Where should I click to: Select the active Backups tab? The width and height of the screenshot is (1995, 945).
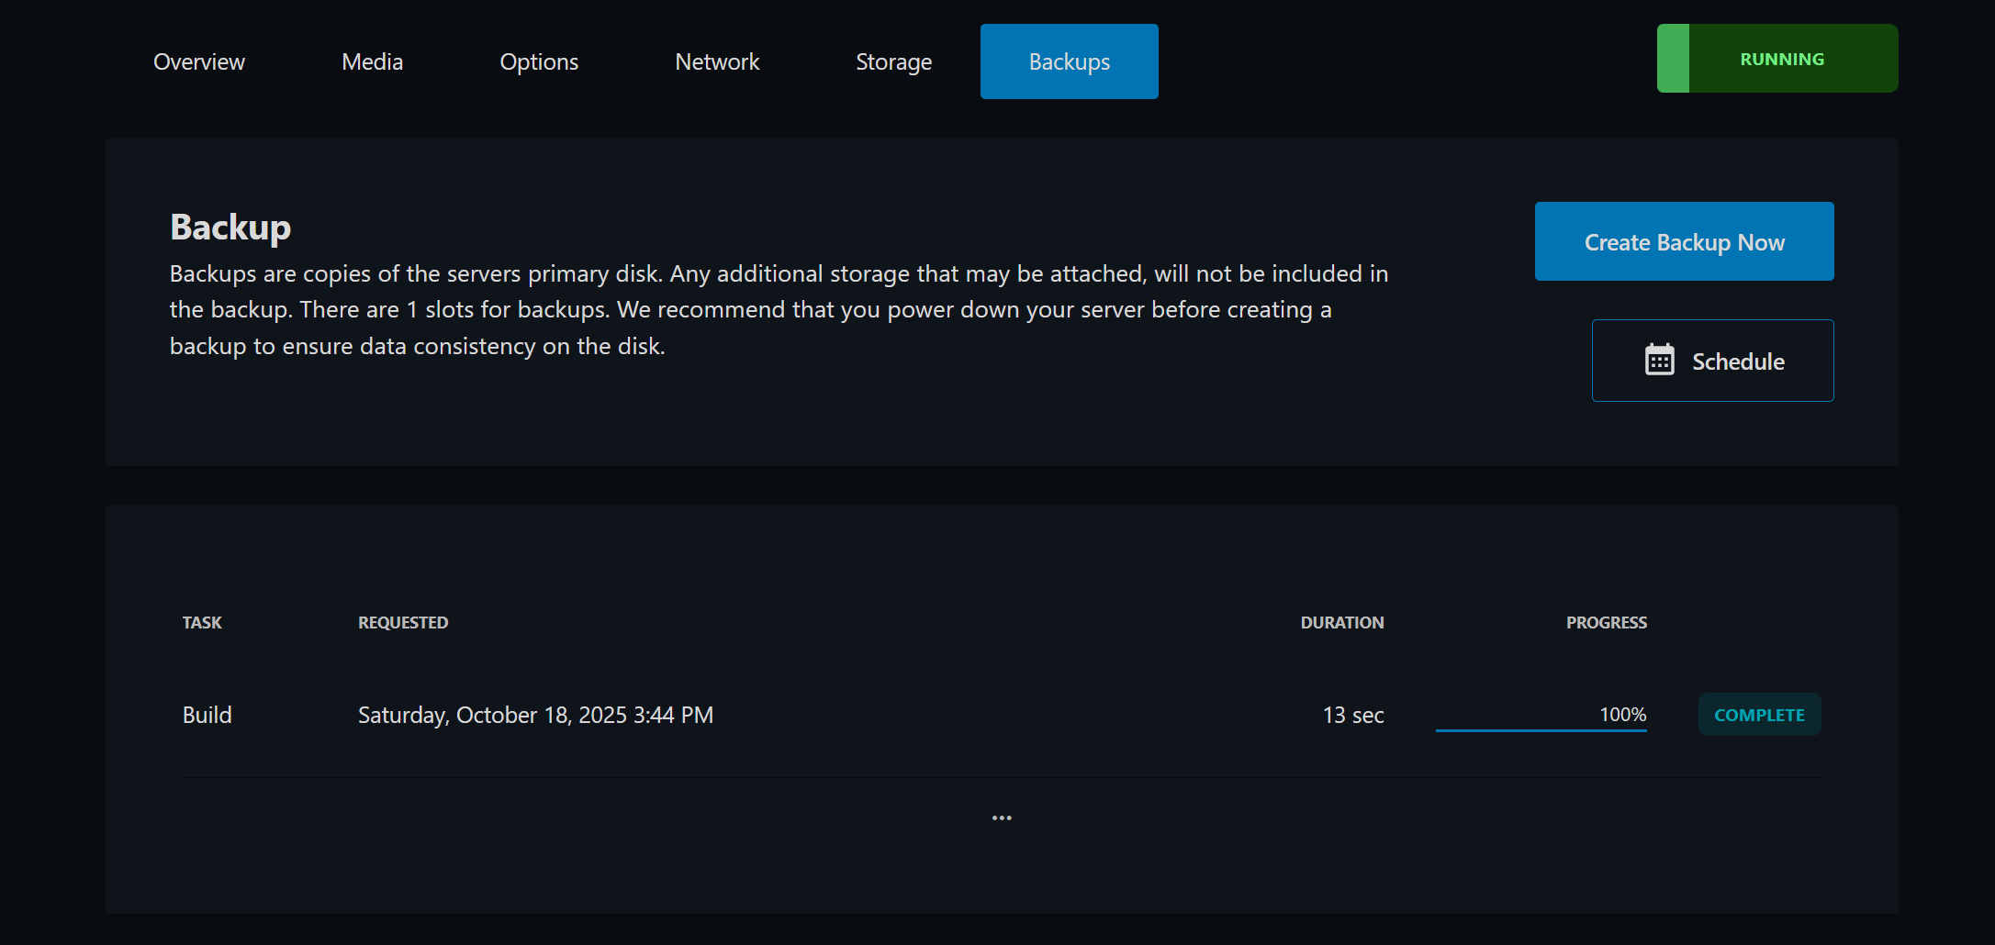pos(1069,61)
